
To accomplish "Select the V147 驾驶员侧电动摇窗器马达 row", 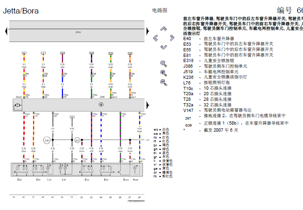I will [x=217, y=111].
